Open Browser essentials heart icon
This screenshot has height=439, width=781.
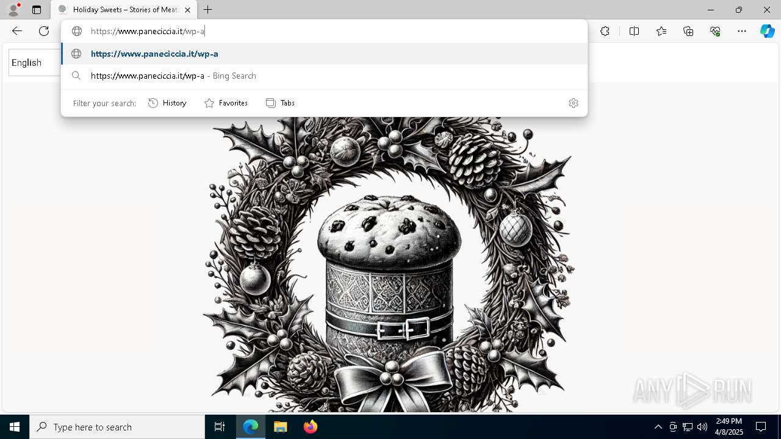(x=715, y=31)
